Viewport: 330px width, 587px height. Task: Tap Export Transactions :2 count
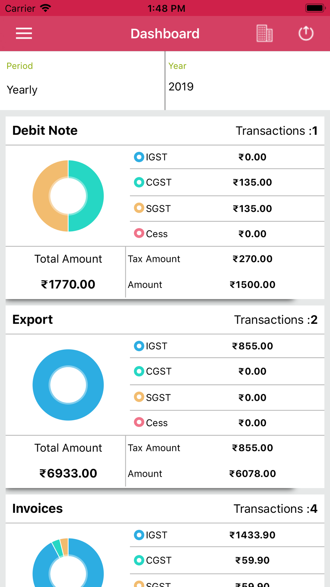276,320
